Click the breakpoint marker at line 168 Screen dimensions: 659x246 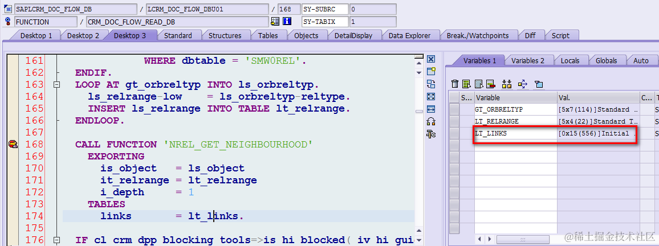pos(13,145)
